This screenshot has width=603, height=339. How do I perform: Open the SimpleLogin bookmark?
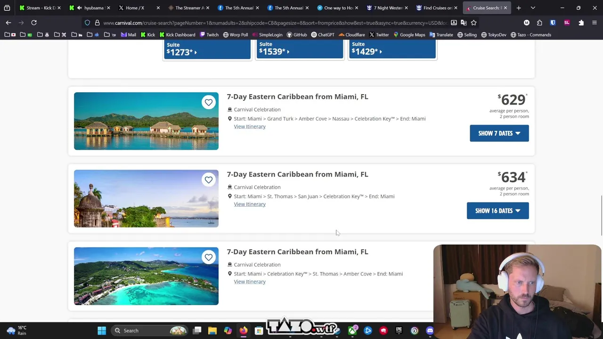[x=267, y=35]
